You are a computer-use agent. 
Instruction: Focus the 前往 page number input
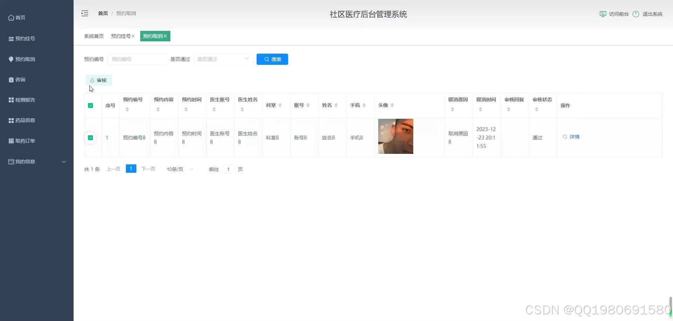pyautogui.click(x=228, y=169)
